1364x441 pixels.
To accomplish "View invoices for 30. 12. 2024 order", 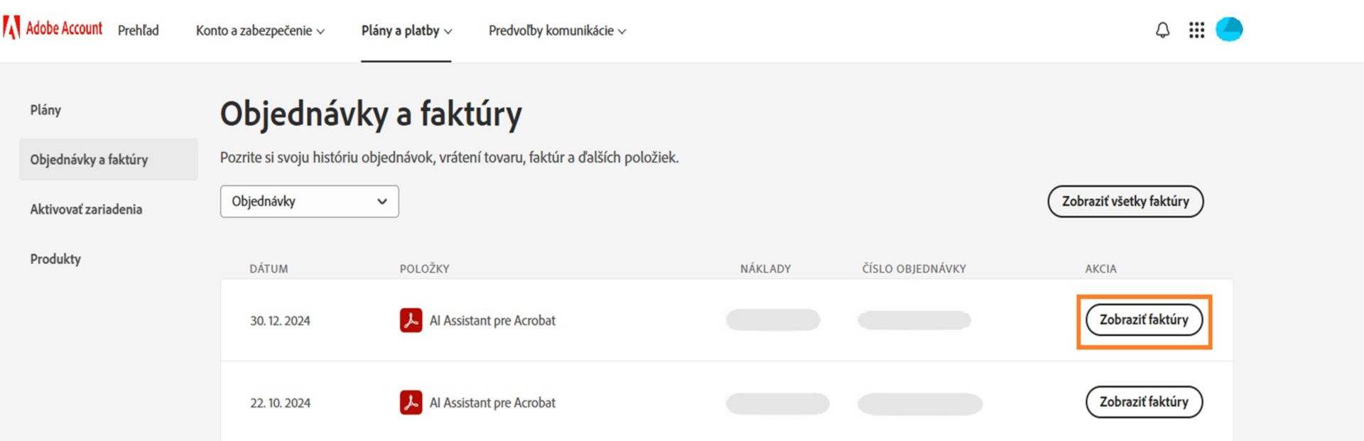I will pyautogui.click(x=1144, y=320).
